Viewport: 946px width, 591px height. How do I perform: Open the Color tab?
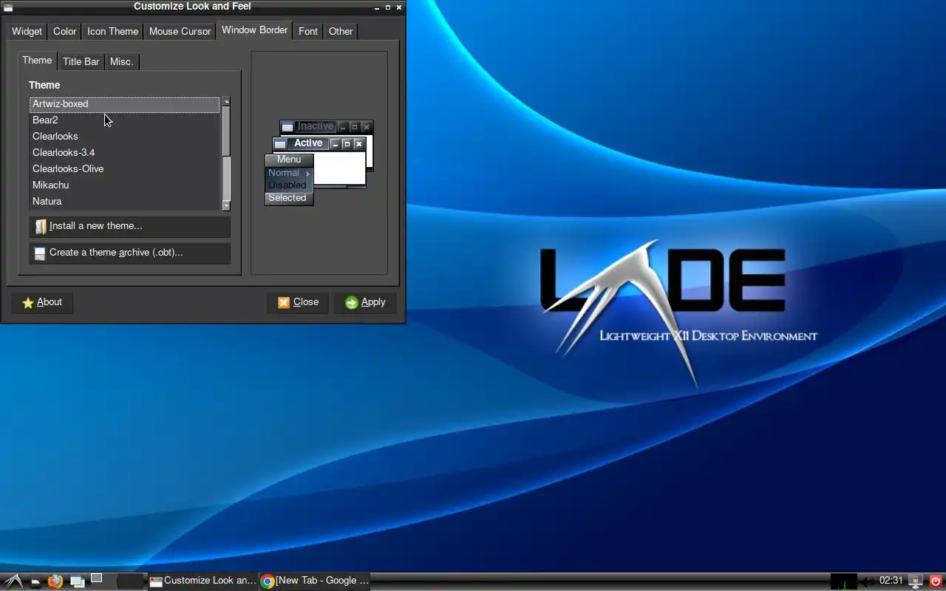(64, 31)
